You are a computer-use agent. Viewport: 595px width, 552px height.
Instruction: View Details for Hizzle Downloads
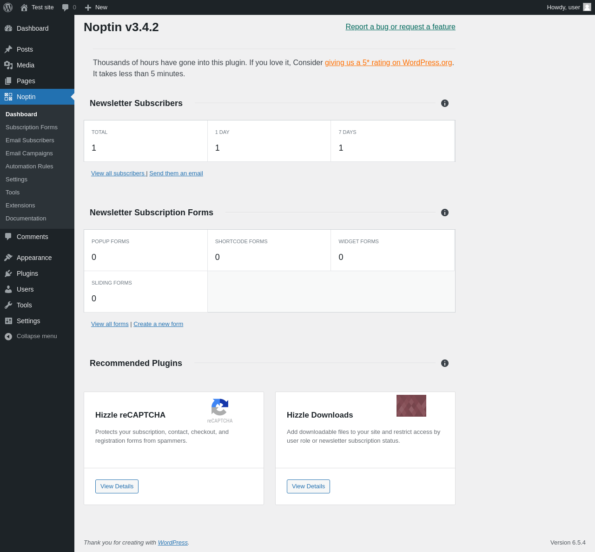[308, 486]
